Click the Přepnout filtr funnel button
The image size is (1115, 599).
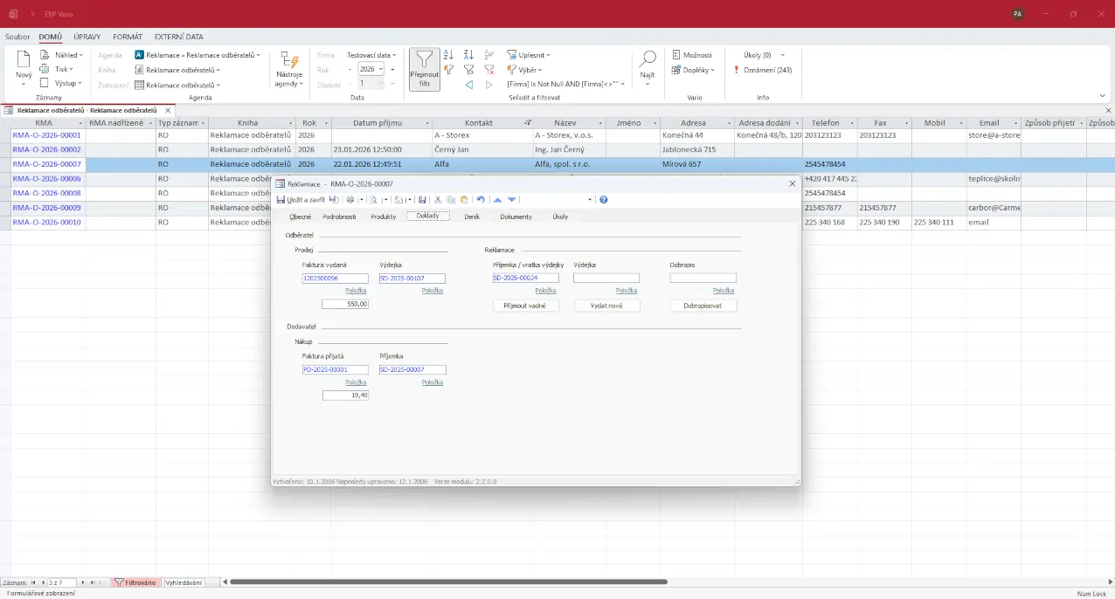424,69
